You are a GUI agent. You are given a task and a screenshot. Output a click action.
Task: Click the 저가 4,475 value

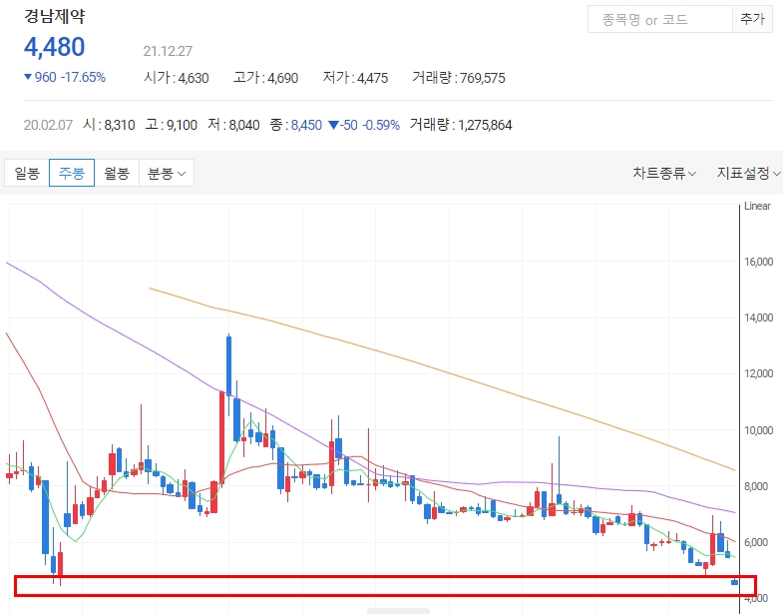tap(355, 78)
